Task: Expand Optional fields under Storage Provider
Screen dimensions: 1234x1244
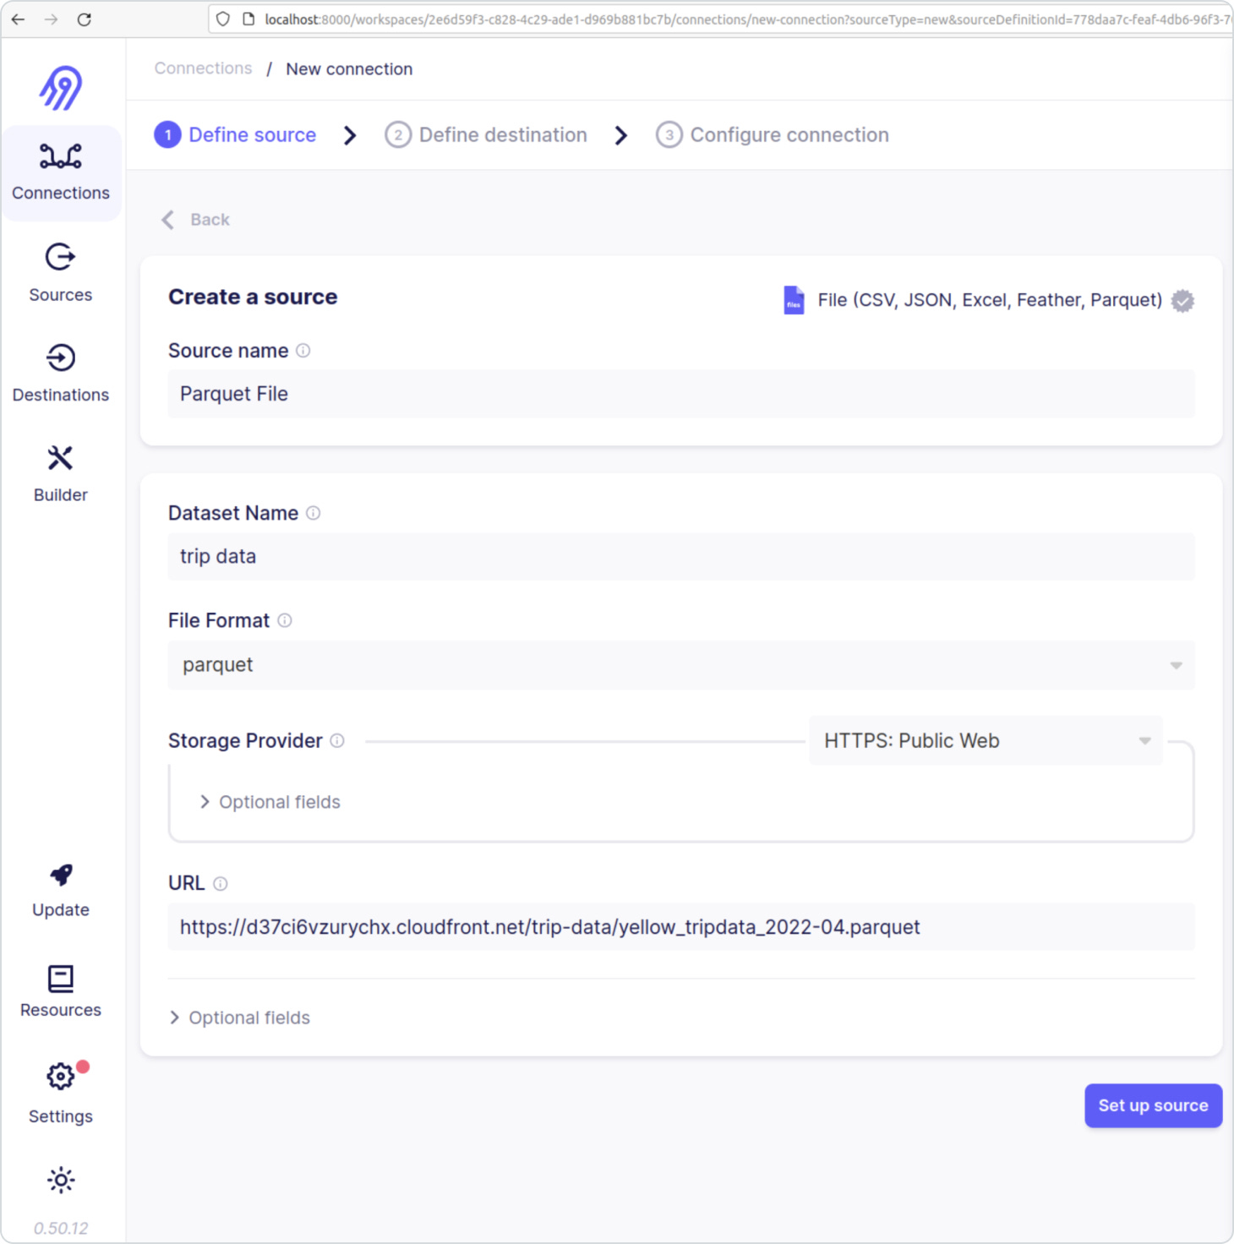Action: point(270,802)
